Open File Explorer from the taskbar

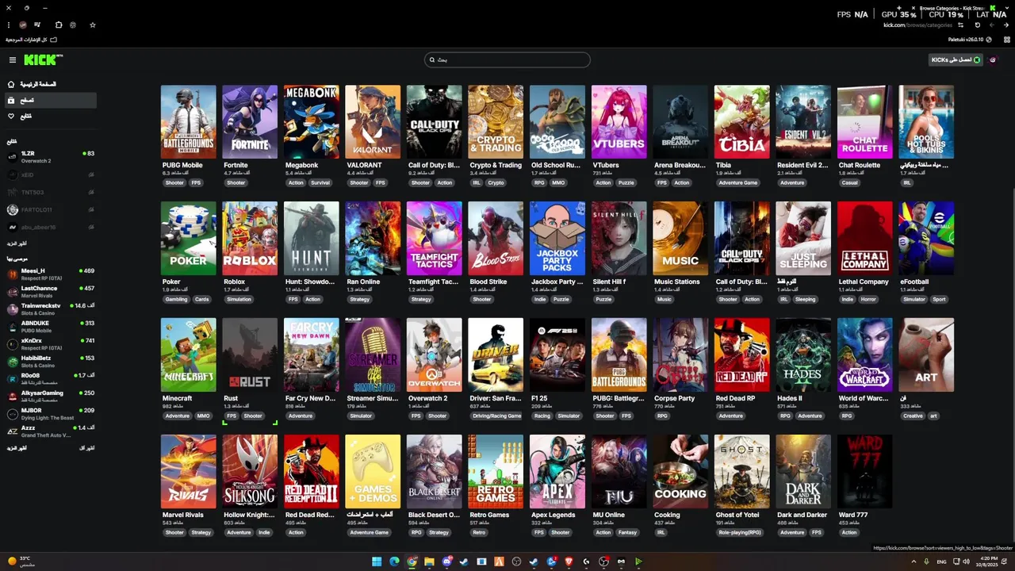pos(429,561)
